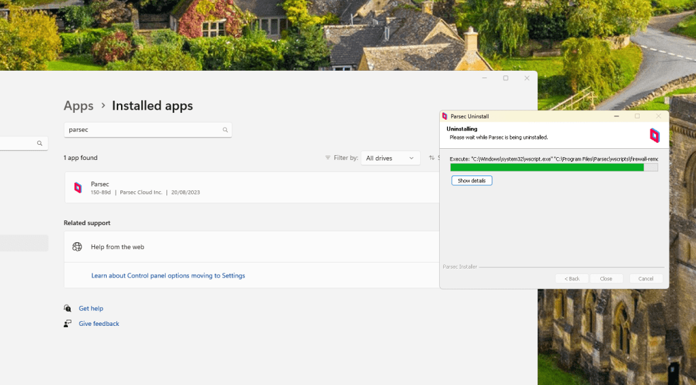Click the Close button in Parsec Uninstall

(x=606, y=278)
